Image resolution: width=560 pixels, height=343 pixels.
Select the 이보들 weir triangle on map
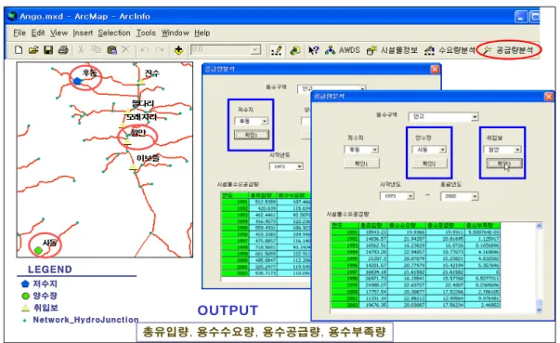coord(133,166)
